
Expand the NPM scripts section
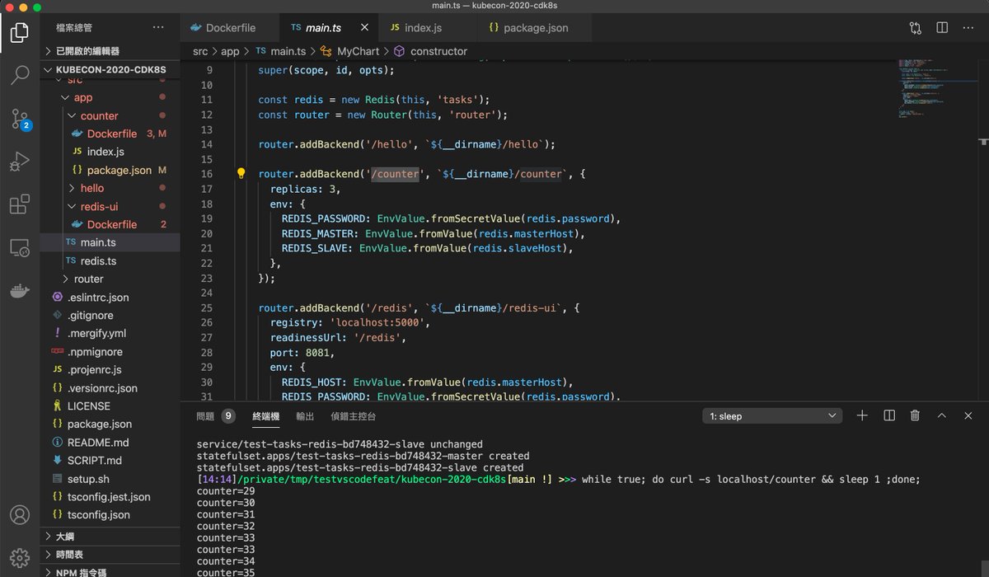point(110,571)
